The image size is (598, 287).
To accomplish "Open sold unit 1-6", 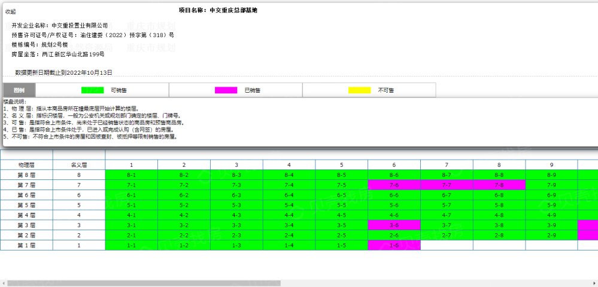I will pos(394,245).
